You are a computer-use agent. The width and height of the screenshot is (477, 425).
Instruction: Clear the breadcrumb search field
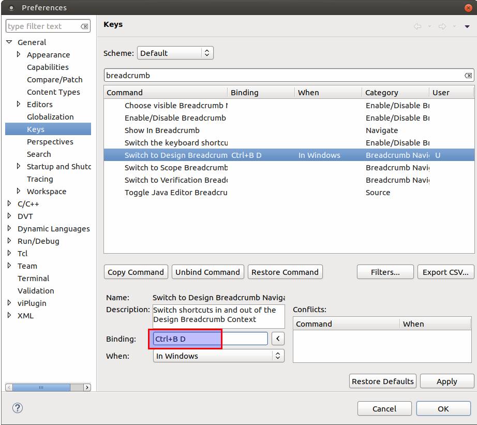[468, 76]
